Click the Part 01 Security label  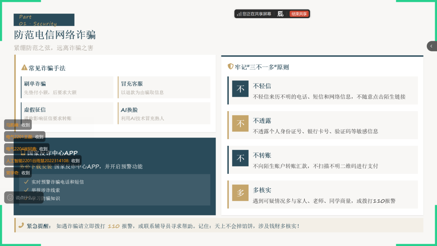pyautogui.click(x=44, y=20)
